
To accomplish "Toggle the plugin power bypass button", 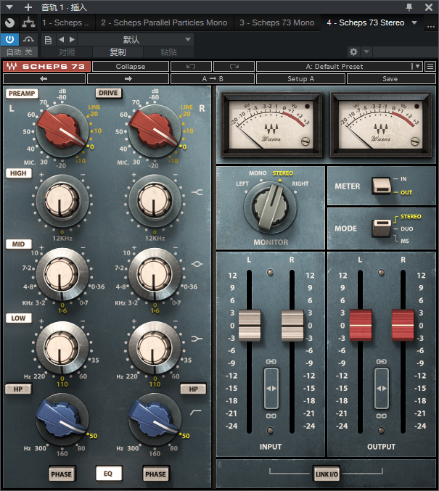I will [x=9, y=39].
